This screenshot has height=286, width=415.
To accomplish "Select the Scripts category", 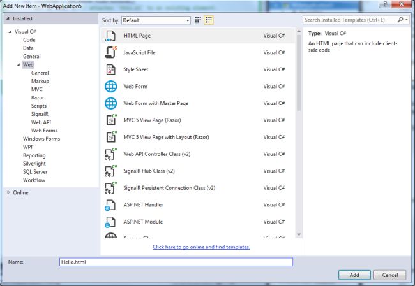I will [39, 106].
